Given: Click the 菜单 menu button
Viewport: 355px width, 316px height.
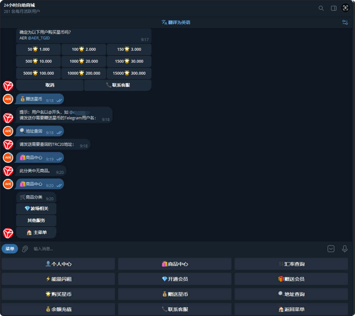Looking at the screenshot, I should [x=10, y=249].
